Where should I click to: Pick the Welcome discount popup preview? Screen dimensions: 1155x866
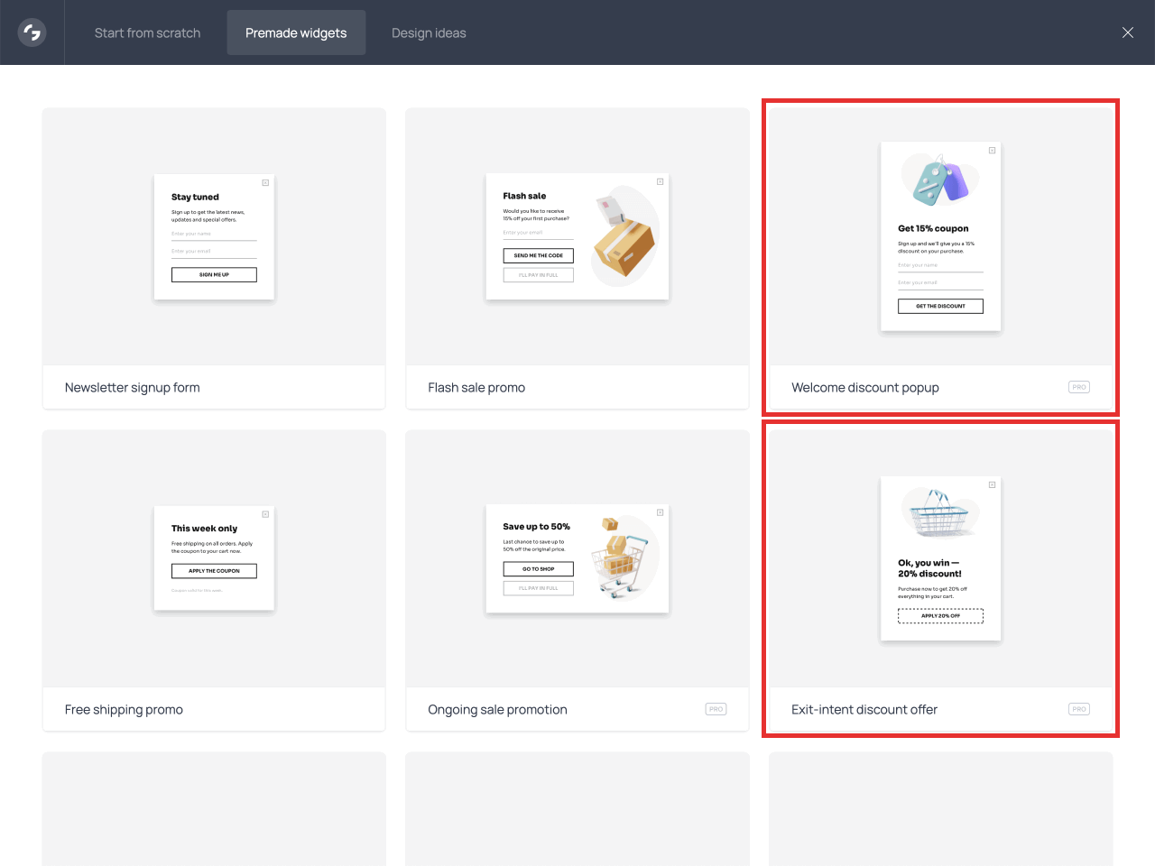pos(940,236)
